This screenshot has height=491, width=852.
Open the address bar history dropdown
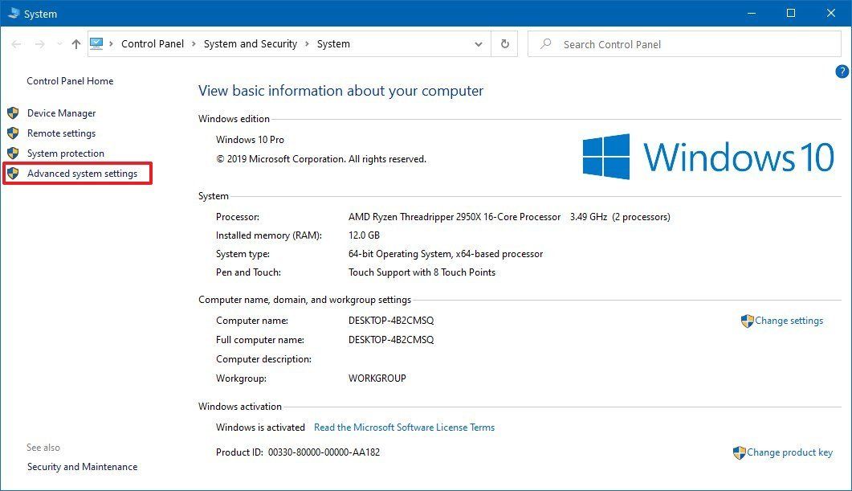[478, 44]
